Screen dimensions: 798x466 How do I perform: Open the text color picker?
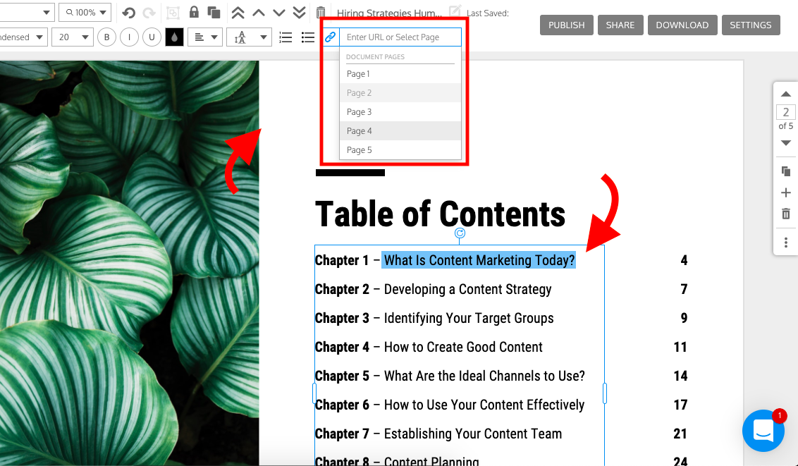[x=174, y=37]
